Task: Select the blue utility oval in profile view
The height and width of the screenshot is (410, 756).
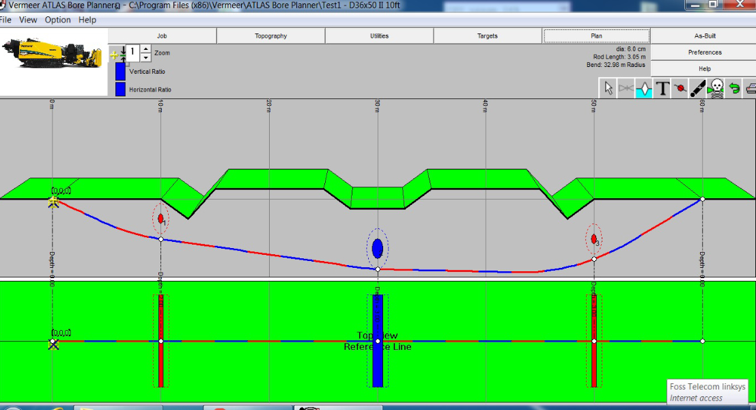Action: (378, 249)
